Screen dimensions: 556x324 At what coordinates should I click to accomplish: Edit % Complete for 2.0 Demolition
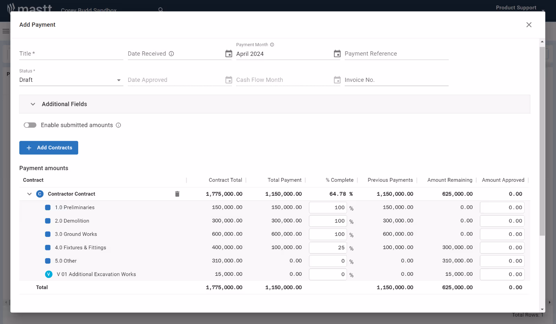click(x=328, y=221)
